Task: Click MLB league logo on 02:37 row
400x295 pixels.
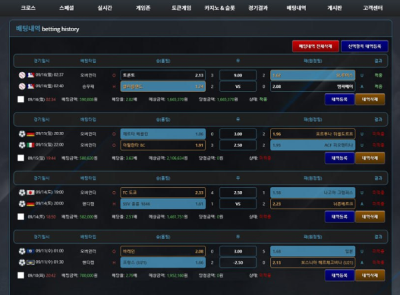Action: pyautogui.click(x=31, y=75)
